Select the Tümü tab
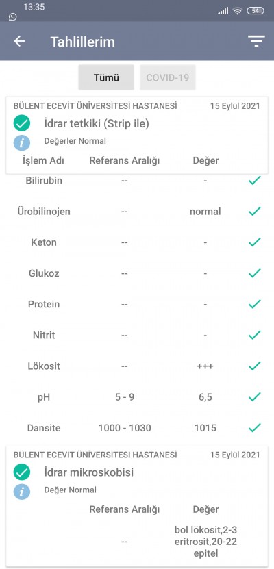This screenshot has height=569, width=274. (106, 77)
